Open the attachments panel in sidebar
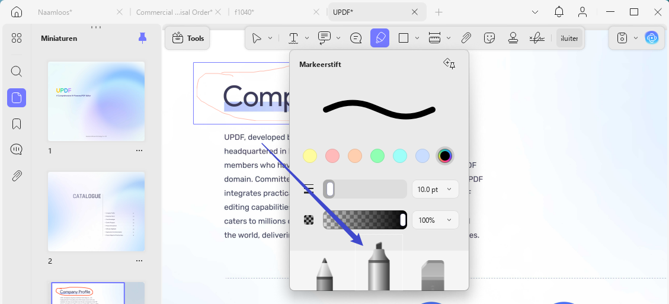This screenshot has height=304, width=669. pyautogui.click(x=16, y=175)
